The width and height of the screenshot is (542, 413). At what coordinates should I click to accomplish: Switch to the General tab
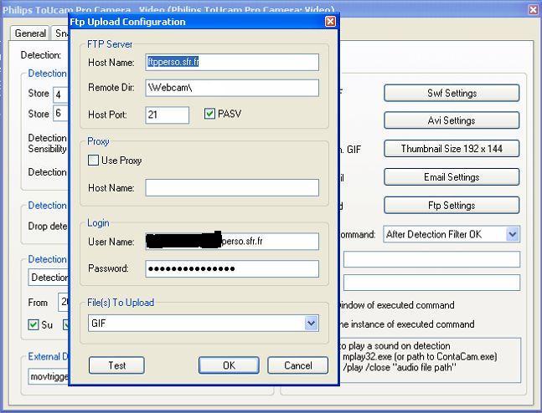tap(30, 33)
